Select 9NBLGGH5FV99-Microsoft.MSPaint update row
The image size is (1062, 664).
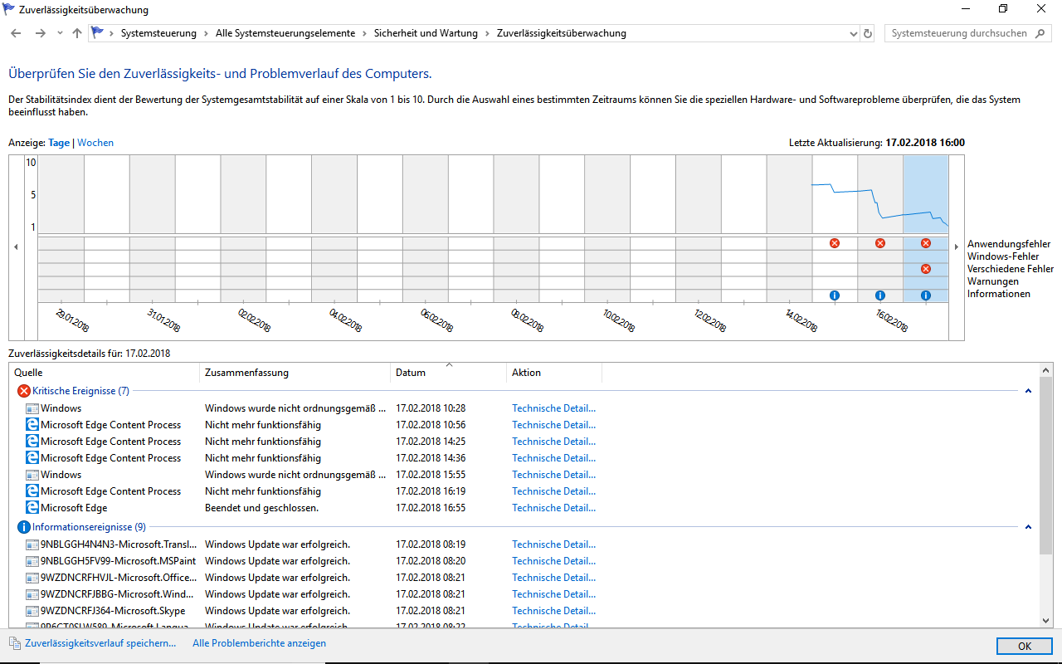524,561
